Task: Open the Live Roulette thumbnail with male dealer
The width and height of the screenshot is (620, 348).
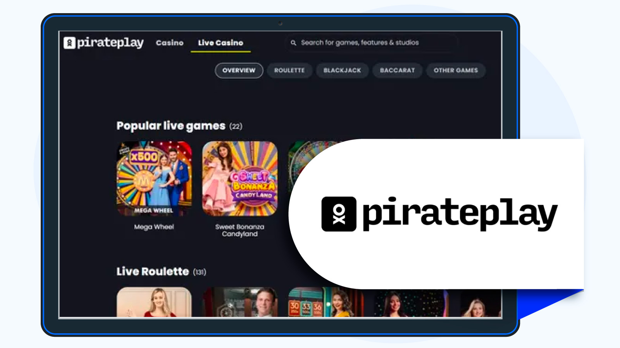Action: point(240,302)
